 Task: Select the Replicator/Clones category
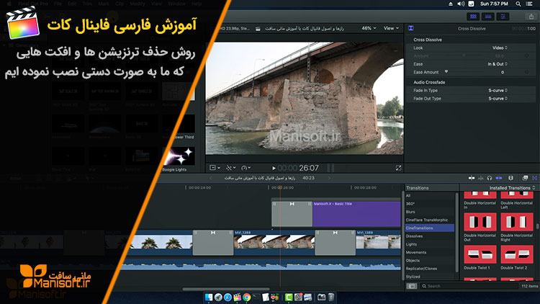429,269
